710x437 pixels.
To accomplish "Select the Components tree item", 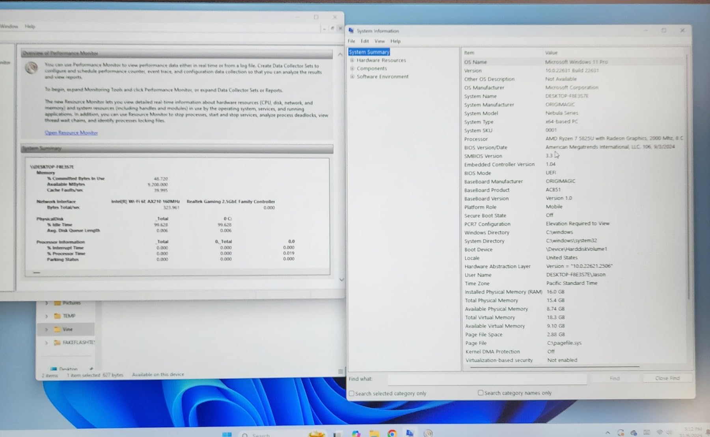I will [x=372, y=69].
